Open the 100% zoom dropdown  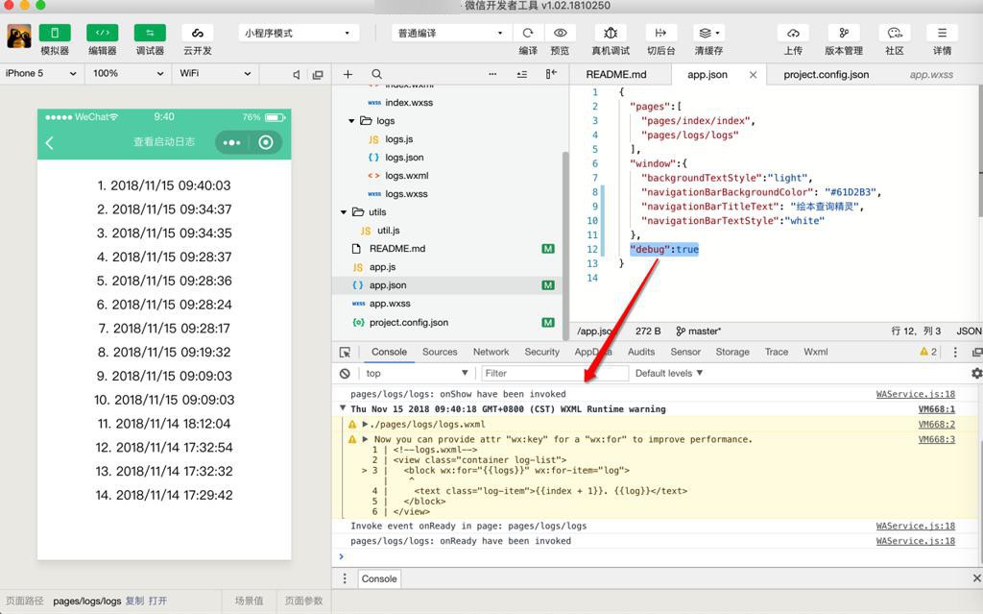tap(128, 73)
